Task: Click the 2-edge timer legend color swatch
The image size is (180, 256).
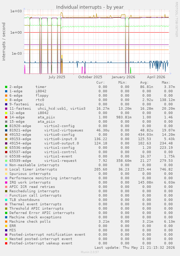Action: pyautogui.click(x=6, y=87)
